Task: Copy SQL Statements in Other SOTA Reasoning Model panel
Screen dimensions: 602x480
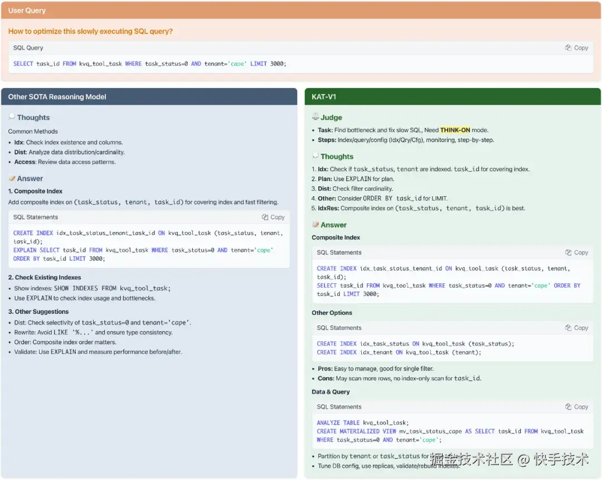Action: coord(273,217)
